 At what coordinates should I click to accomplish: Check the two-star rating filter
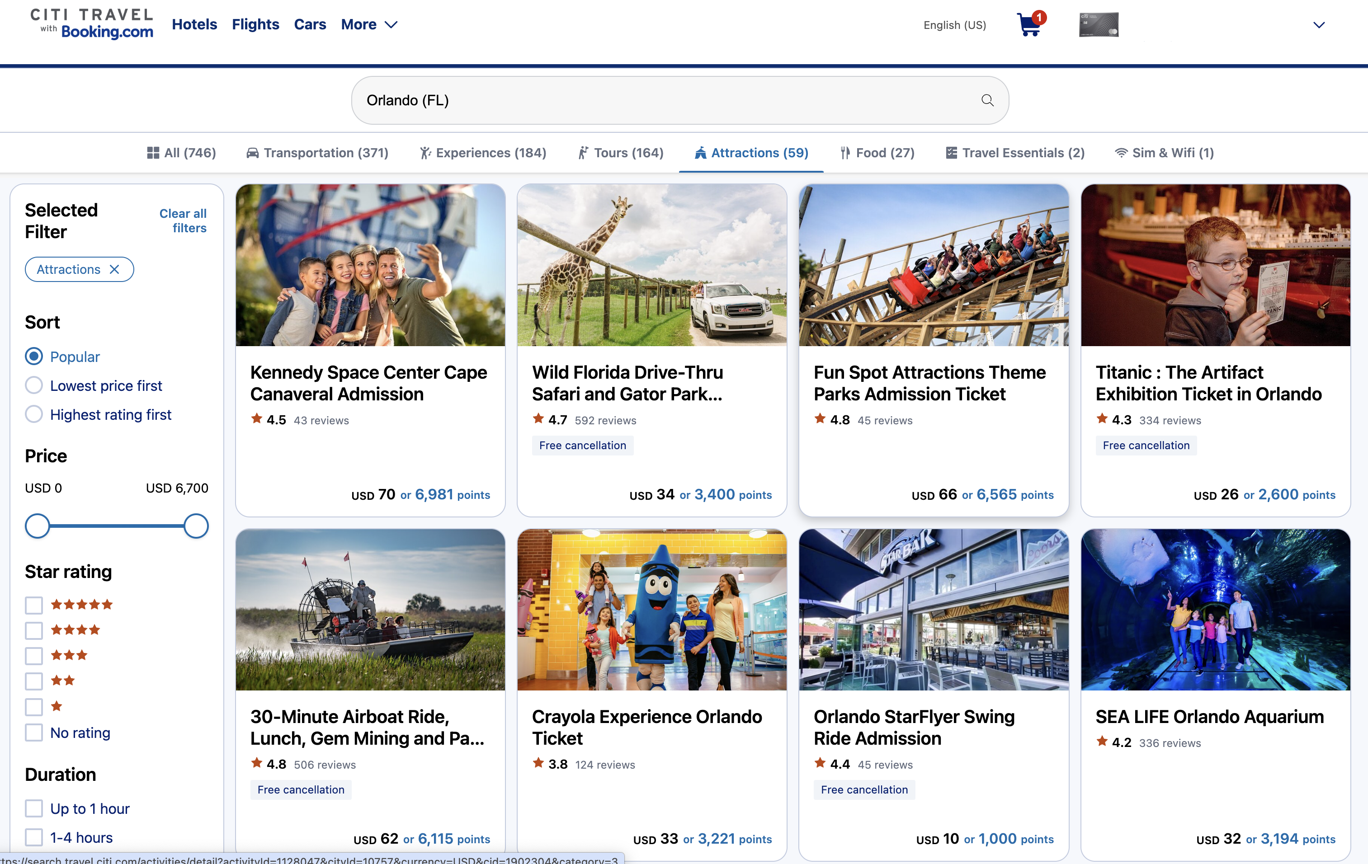(34, 681)
